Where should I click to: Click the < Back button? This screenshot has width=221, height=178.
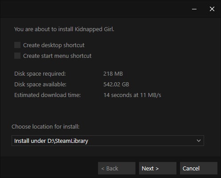[117, 168]
